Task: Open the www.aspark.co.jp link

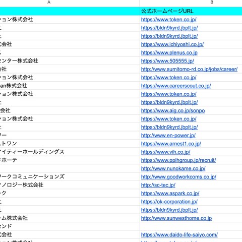Action: point(170,193)
